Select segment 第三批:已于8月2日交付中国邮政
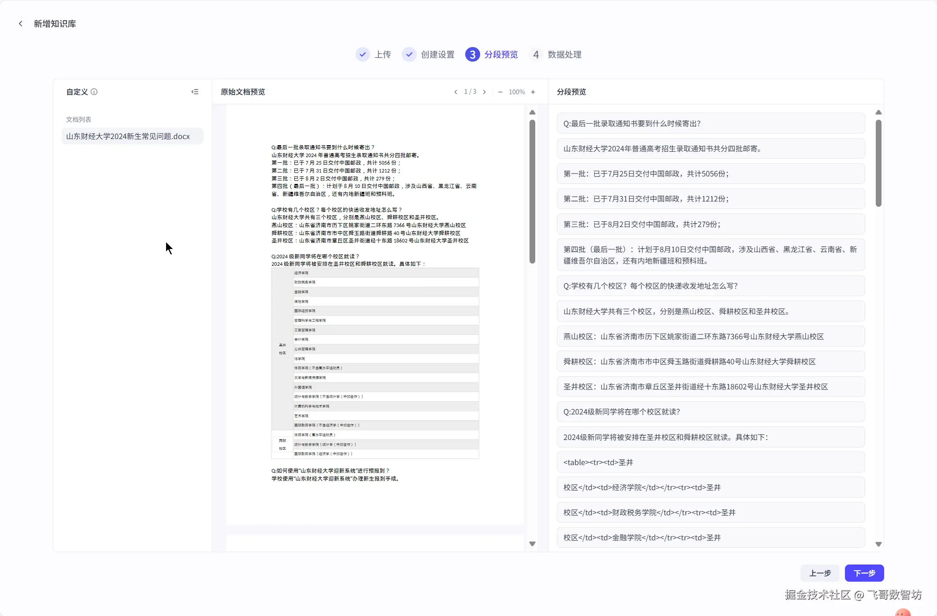This screenshot has height=616, width=937. [x=711, y=224]
